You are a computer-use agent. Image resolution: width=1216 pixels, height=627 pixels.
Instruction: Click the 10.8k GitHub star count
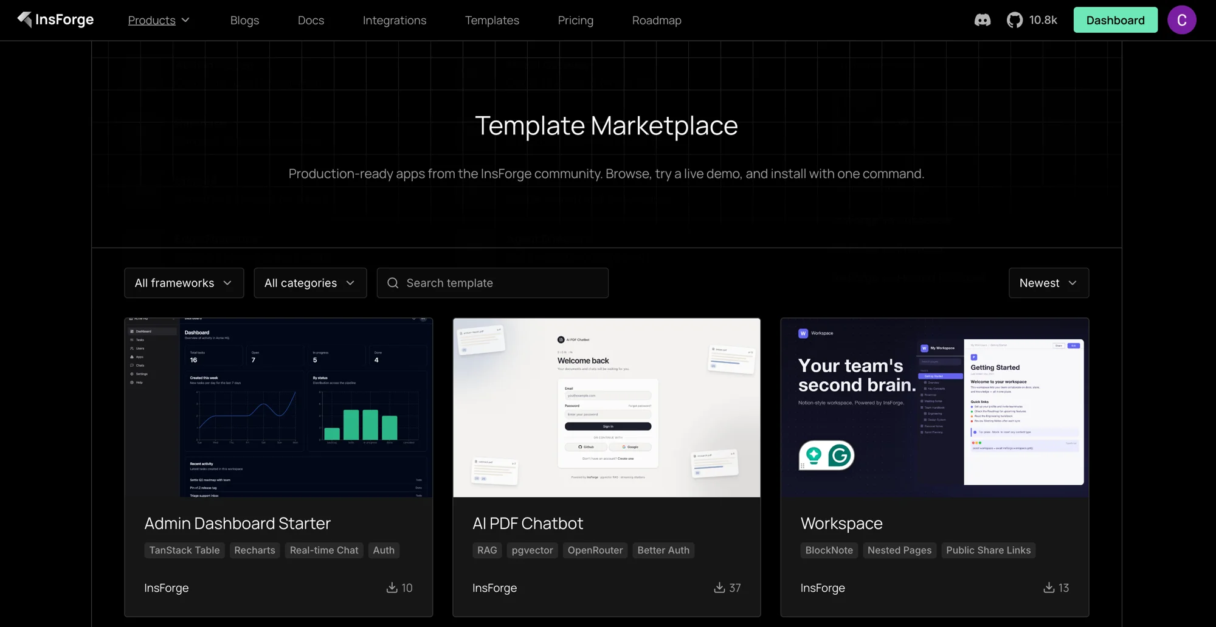click(1043, 20)
